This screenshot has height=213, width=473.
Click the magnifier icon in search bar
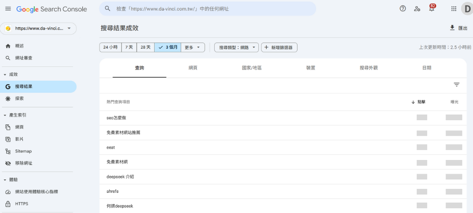(108, 9)
